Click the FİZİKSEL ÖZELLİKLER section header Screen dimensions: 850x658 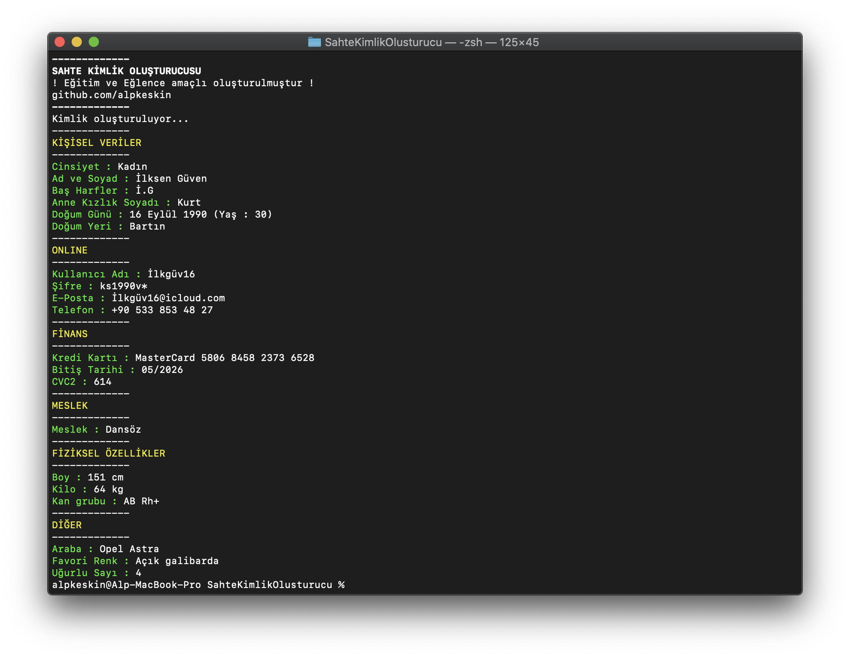click(109, 453)
